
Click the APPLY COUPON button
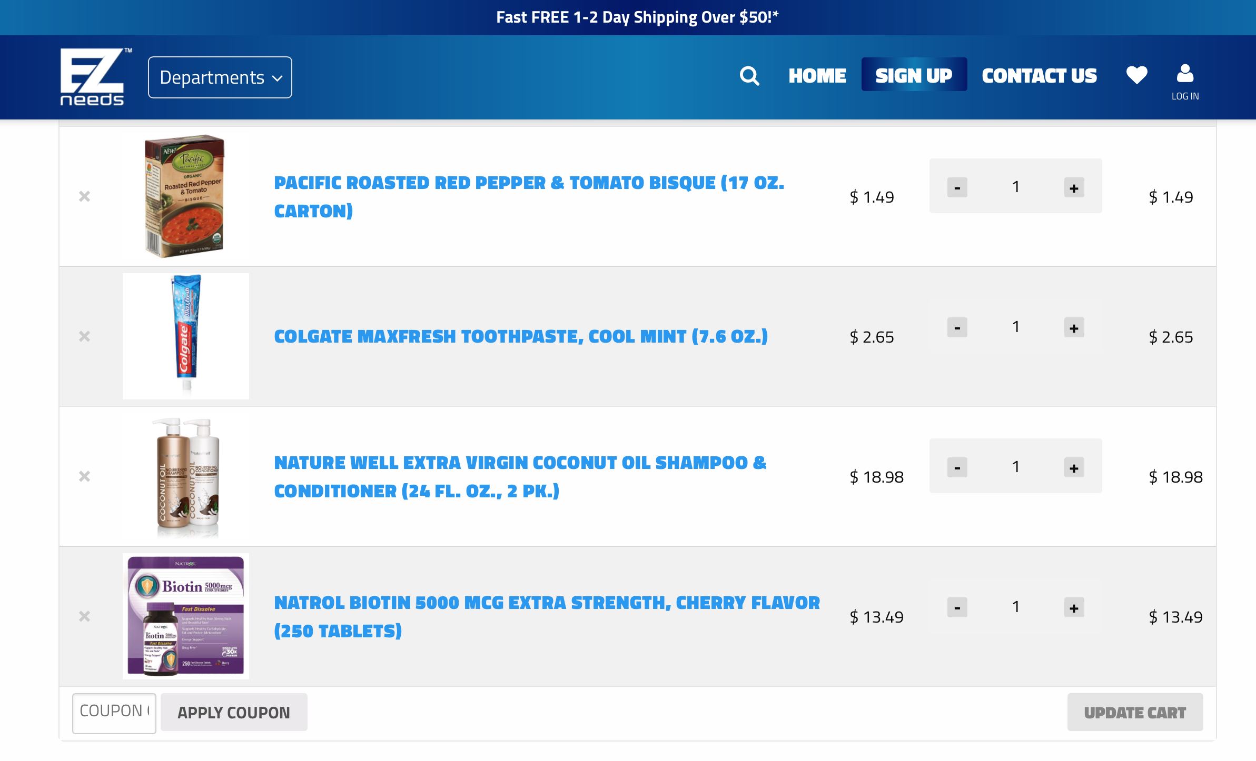[234, 712]
